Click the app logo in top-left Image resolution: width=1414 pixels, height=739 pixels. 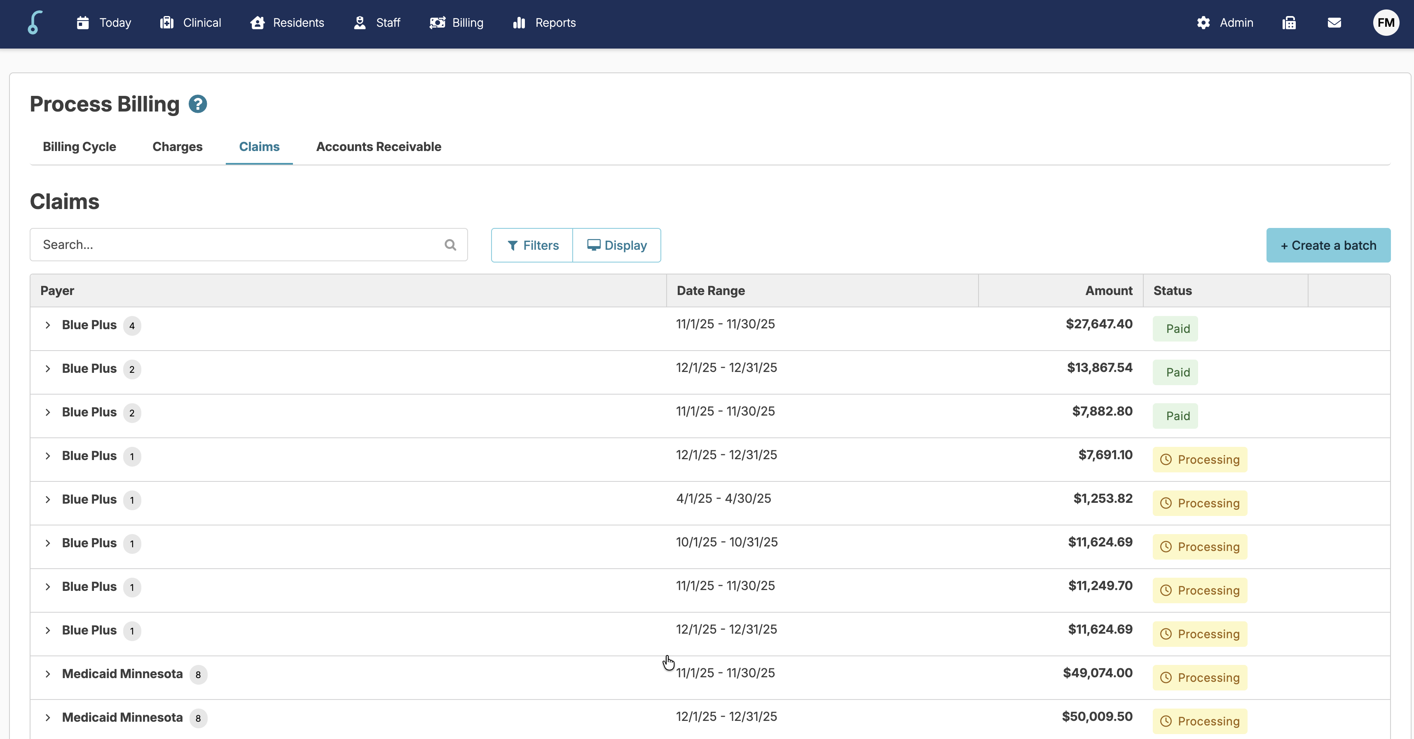[x=35, y=23]
